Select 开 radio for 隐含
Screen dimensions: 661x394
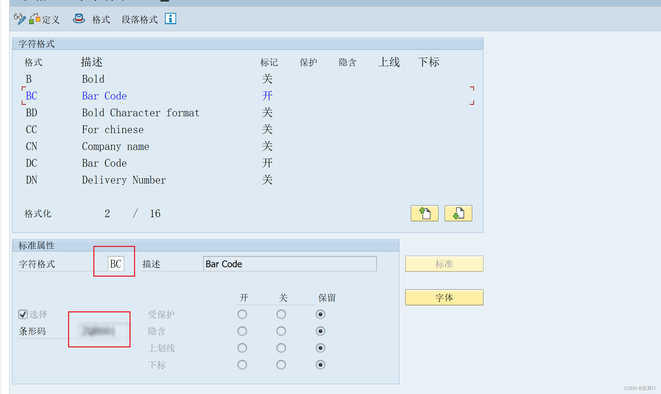[242, 331]
